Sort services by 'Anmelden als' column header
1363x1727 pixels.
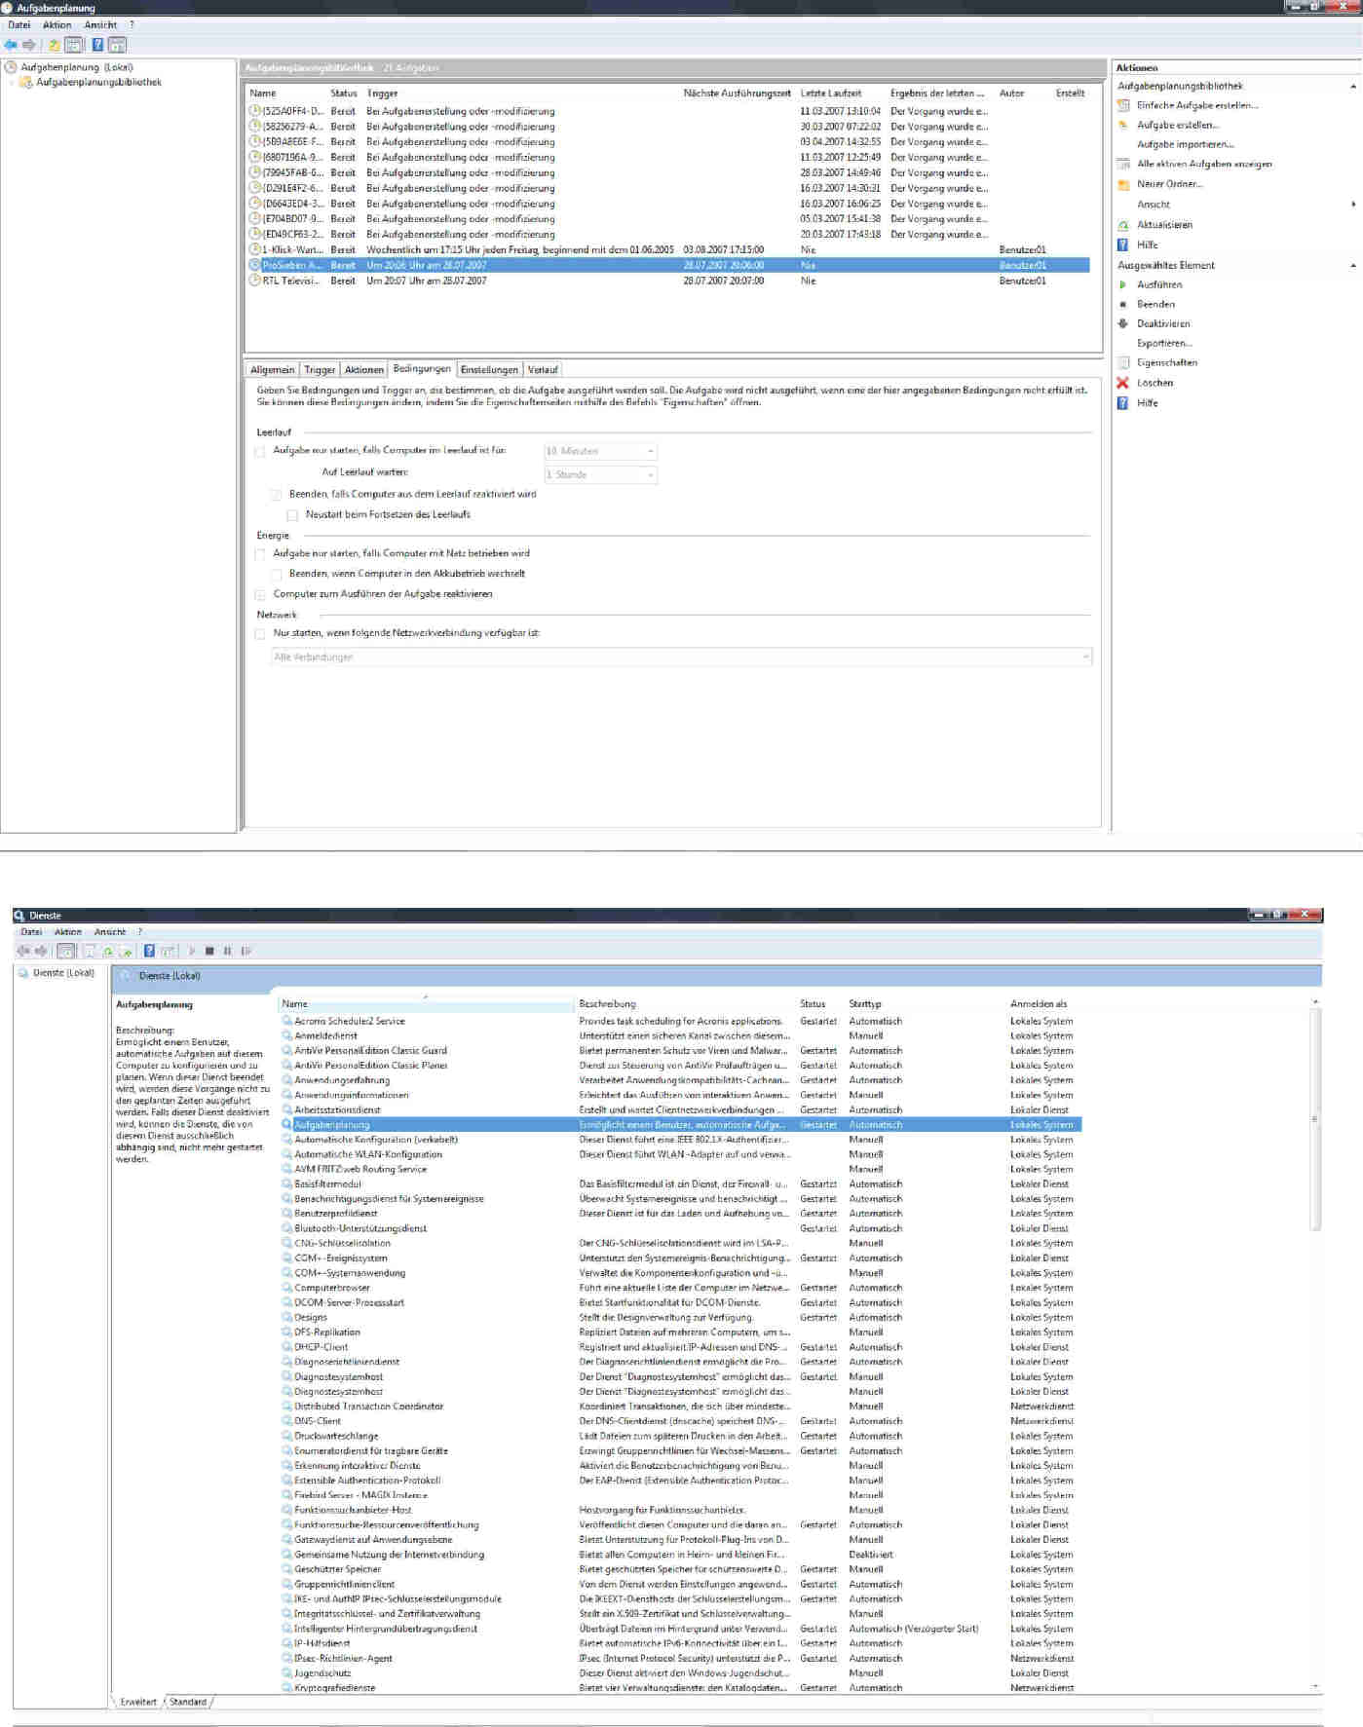[x=1039, y=1004]
